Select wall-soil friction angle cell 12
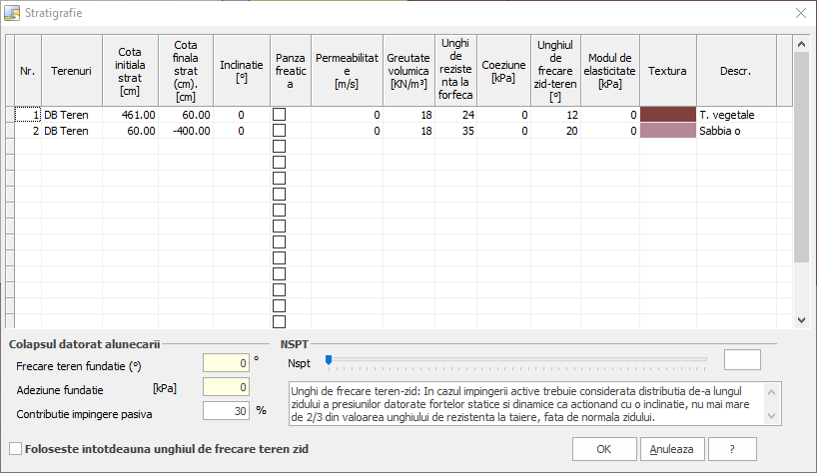 [555, 115]
